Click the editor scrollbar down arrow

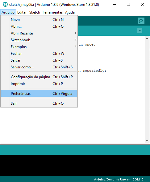pos(147,141)
